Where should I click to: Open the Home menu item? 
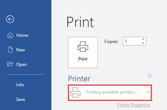(x=22, y=35)
